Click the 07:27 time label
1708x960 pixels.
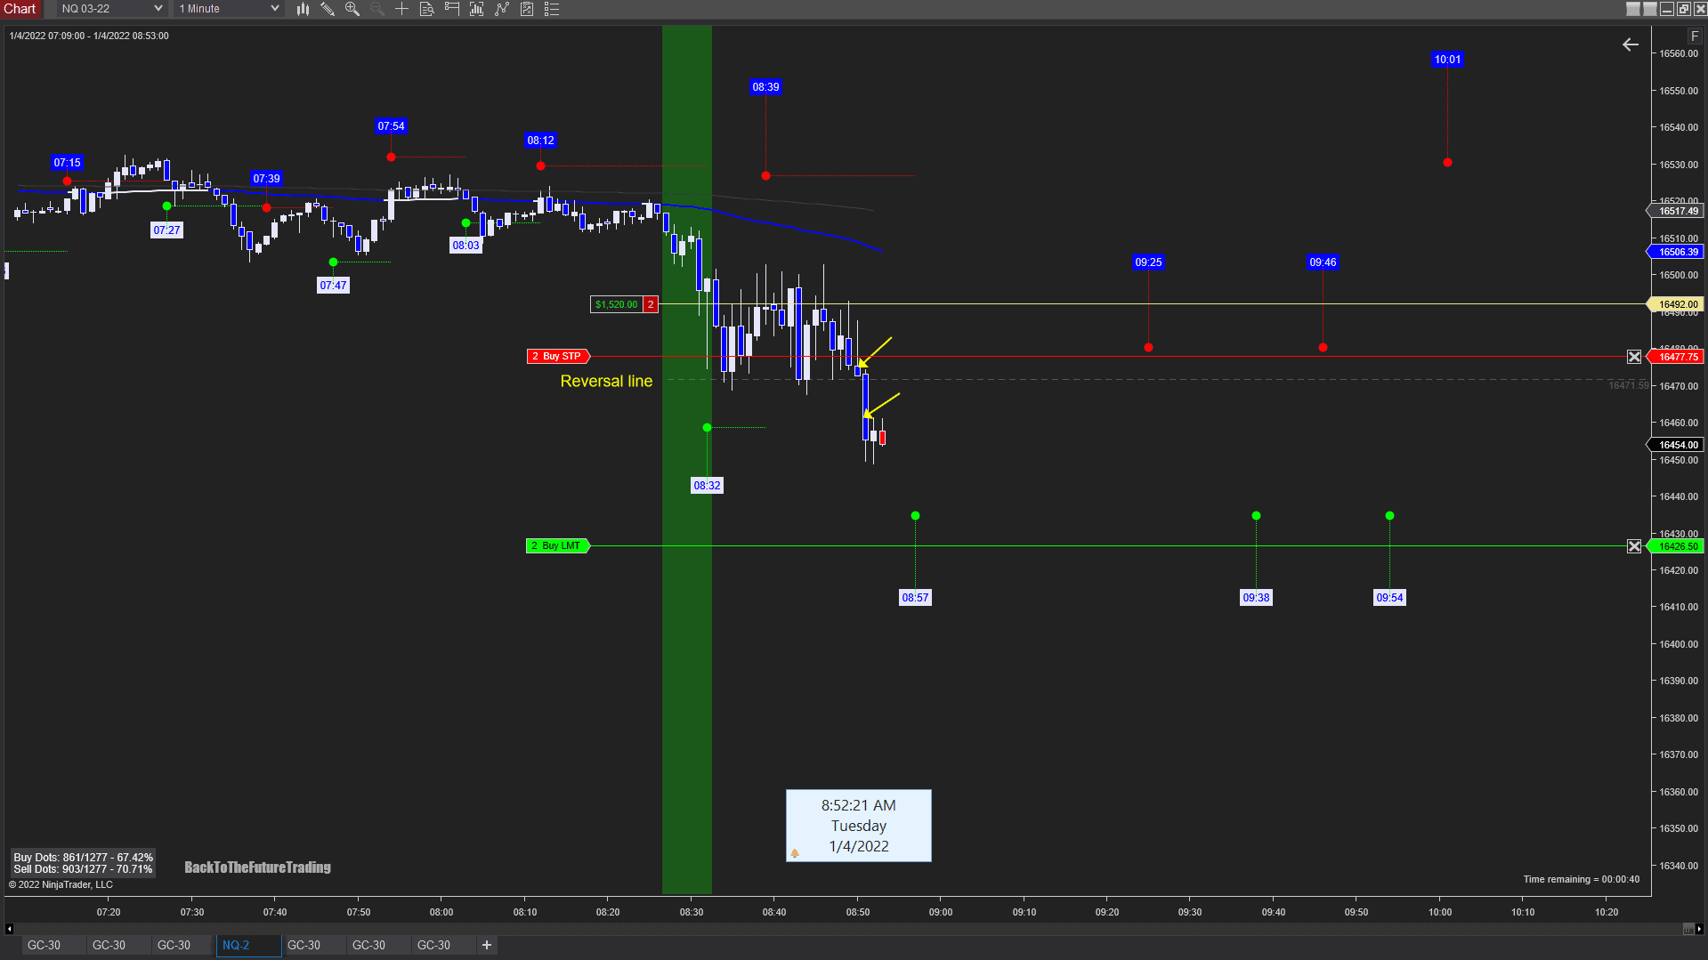(166, 230)
